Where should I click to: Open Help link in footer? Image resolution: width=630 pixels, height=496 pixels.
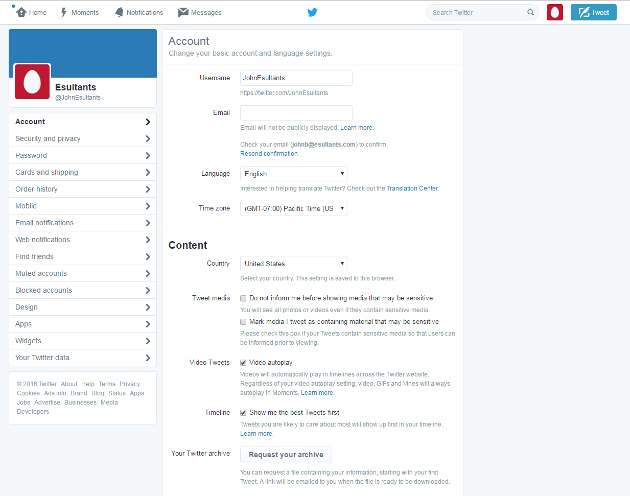click(x=88, y=384)
